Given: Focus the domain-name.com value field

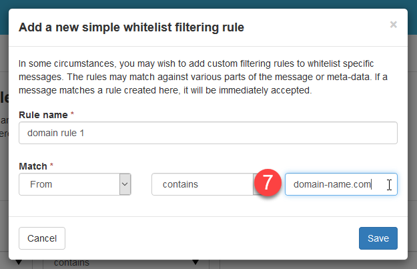Looking at the screenshot, I should pos(334,185).
